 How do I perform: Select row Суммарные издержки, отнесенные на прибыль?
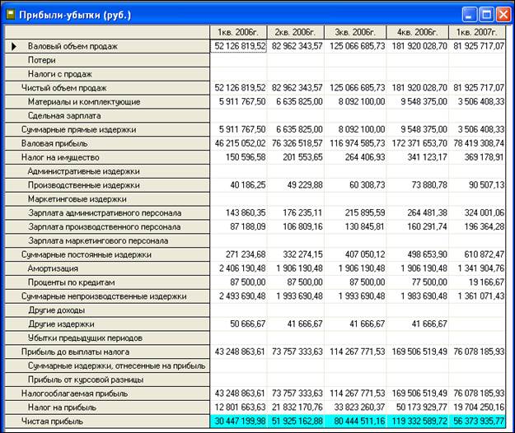[x=107, y=365]
